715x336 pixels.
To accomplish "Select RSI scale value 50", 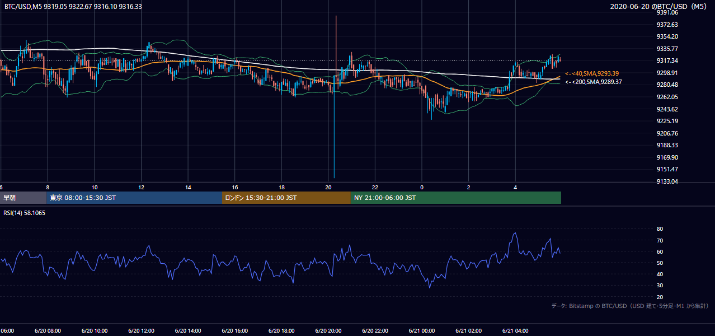I will [660, 263].
